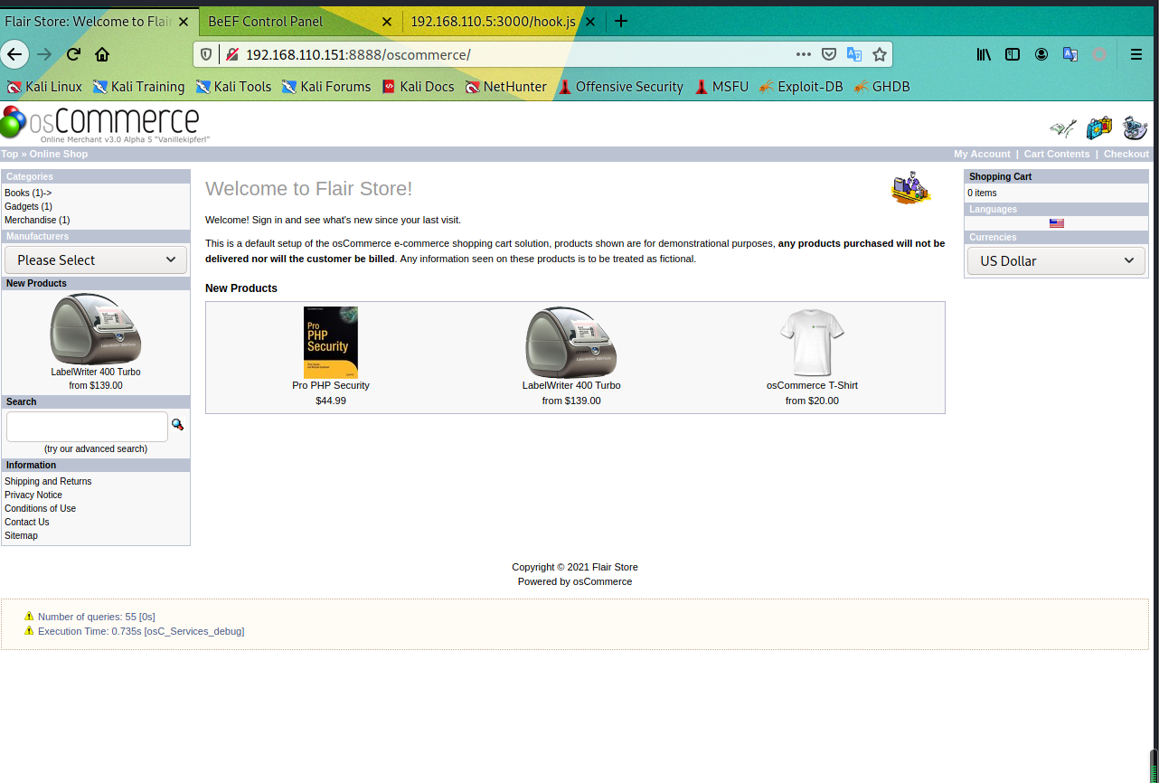
Task: Click the browser Forward arrow button
Action: (x=44, y=54)
